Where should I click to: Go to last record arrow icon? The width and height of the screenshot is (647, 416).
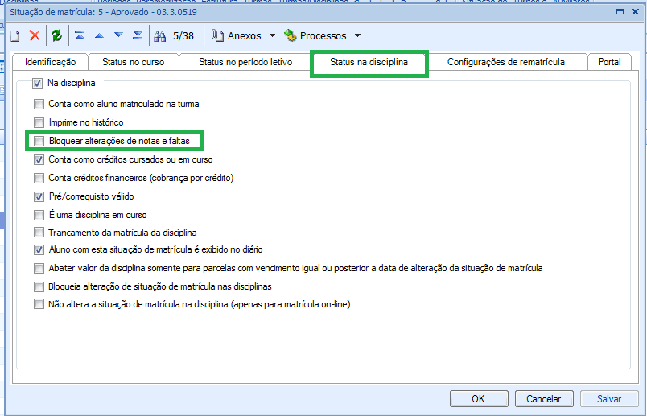pyautogui.click(x=138, y=35)
